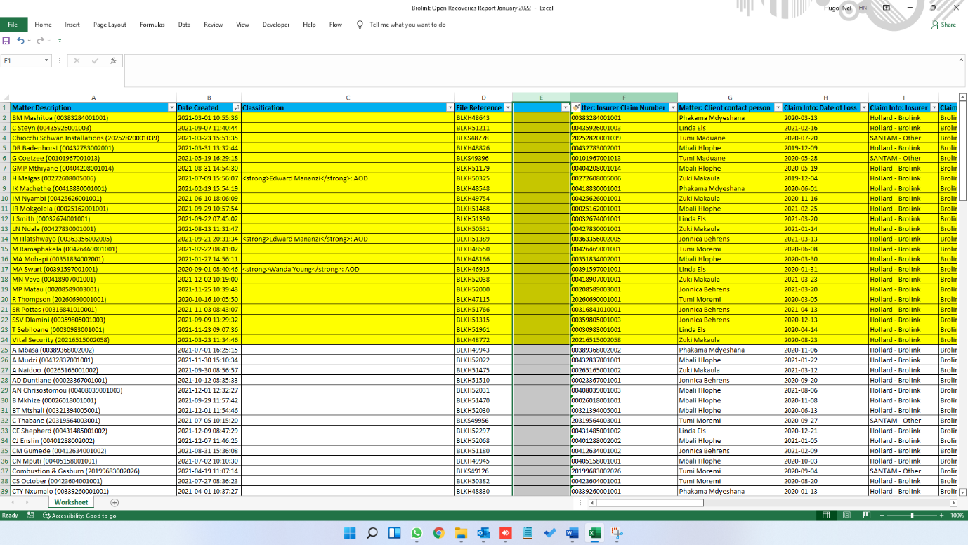Open the Hugo Nel account name
This screenshot has width=968, height=545.
click(x=839, y=8)
